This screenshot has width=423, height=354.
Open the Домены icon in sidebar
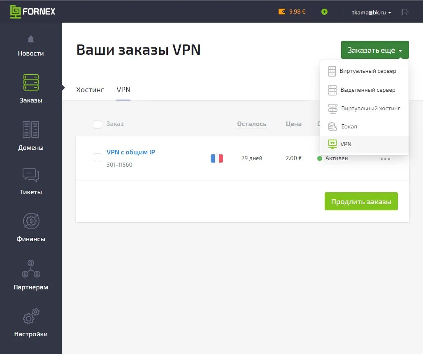pos(31,130)
